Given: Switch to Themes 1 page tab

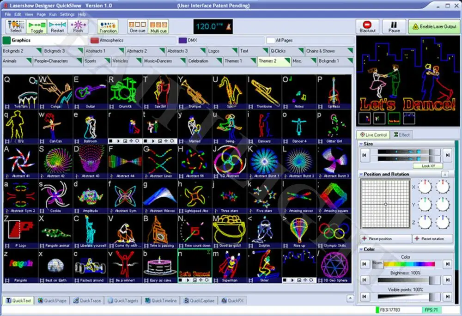Looking at the screenshot, I should [240, 61].
